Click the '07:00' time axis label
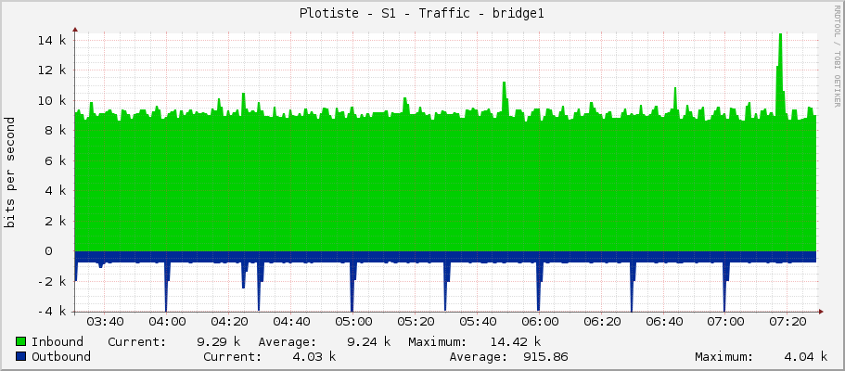845x371 pixels. pyautogui.click(x=726, y=322)
